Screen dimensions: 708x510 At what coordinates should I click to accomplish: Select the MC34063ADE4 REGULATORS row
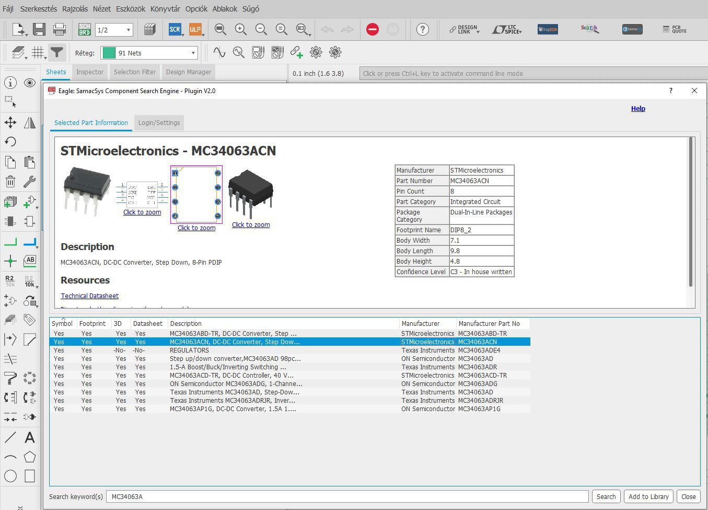click(x=290, y=350)
